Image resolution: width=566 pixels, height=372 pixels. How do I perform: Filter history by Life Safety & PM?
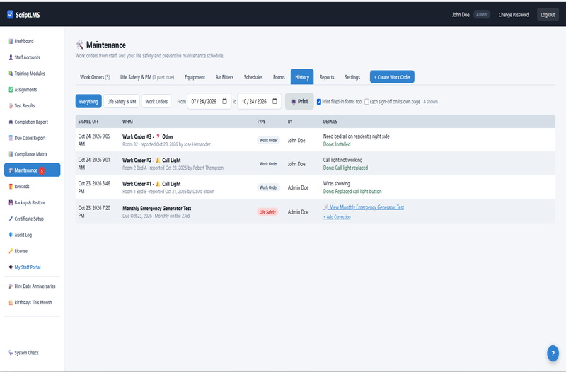coord(121,101)
